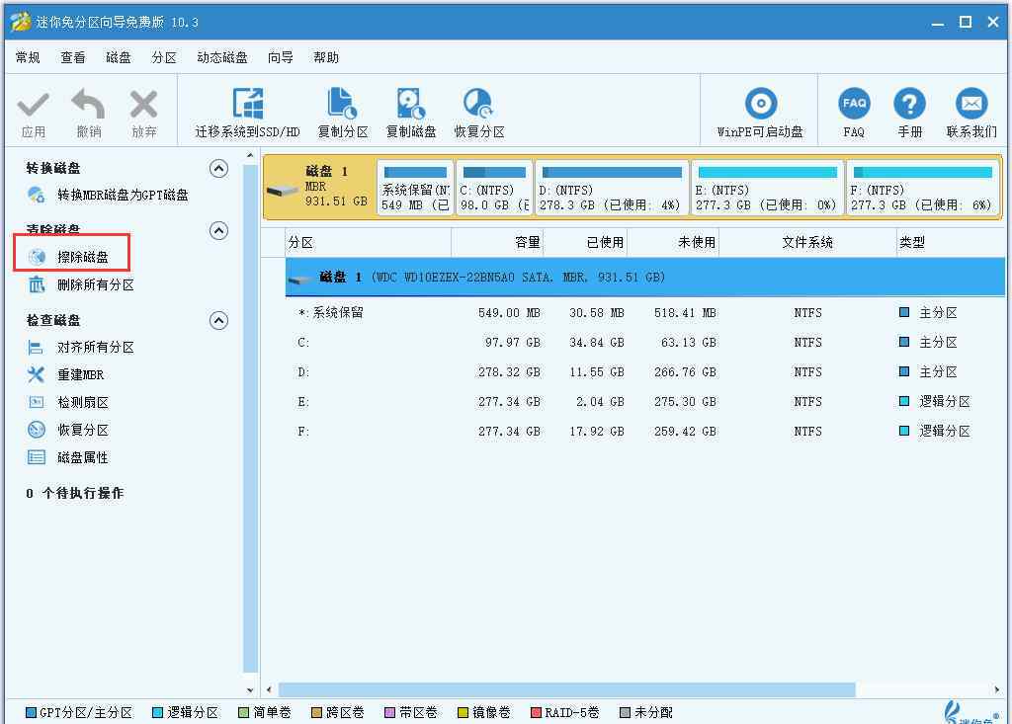Select the F: partition row
This screenshot has height=724, width=1012.
(x=644, y=432)
